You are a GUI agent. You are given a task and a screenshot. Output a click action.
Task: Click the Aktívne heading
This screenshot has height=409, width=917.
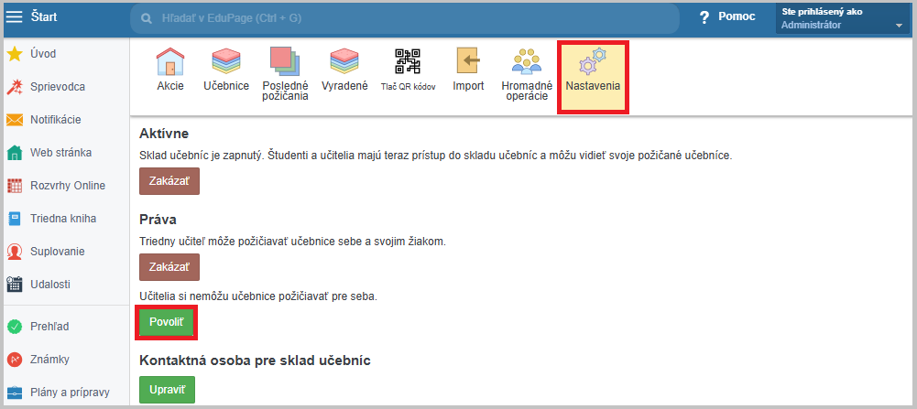point(164,134)
